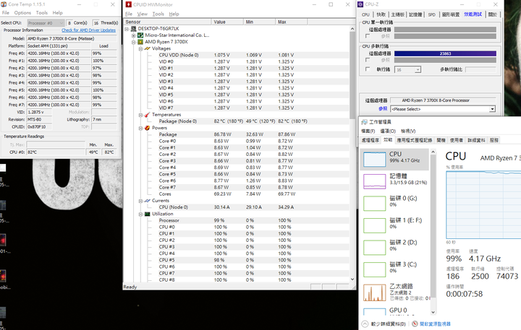Click the resource monitor gauge icon
This screenshot has width=521, height=330.
(415, 324)
